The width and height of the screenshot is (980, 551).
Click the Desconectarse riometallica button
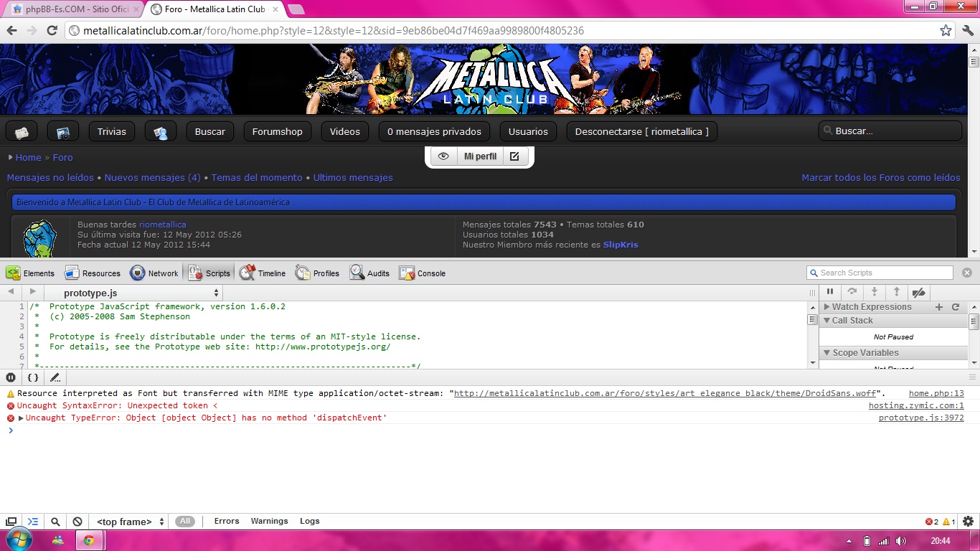(x=642, y=131)
